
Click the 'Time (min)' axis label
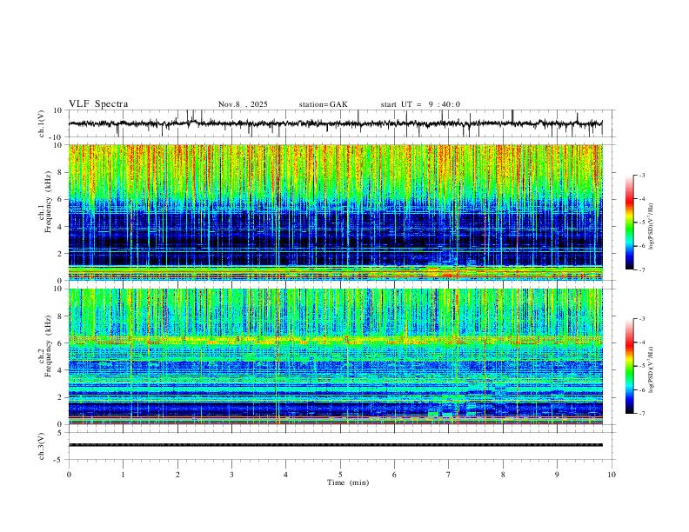348,482
